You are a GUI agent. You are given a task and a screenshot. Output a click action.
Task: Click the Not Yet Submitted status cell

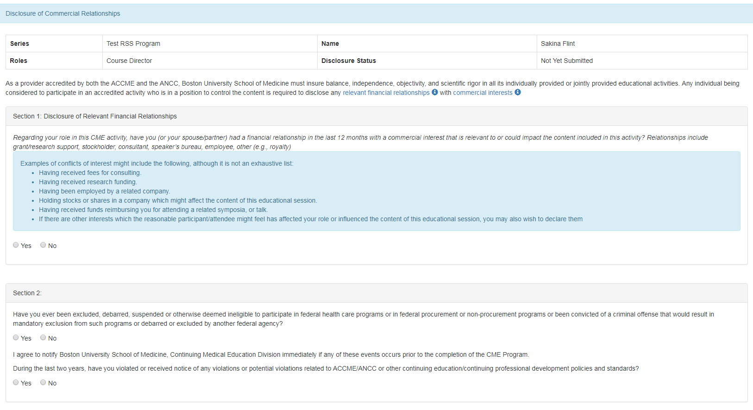pos(642,61)
